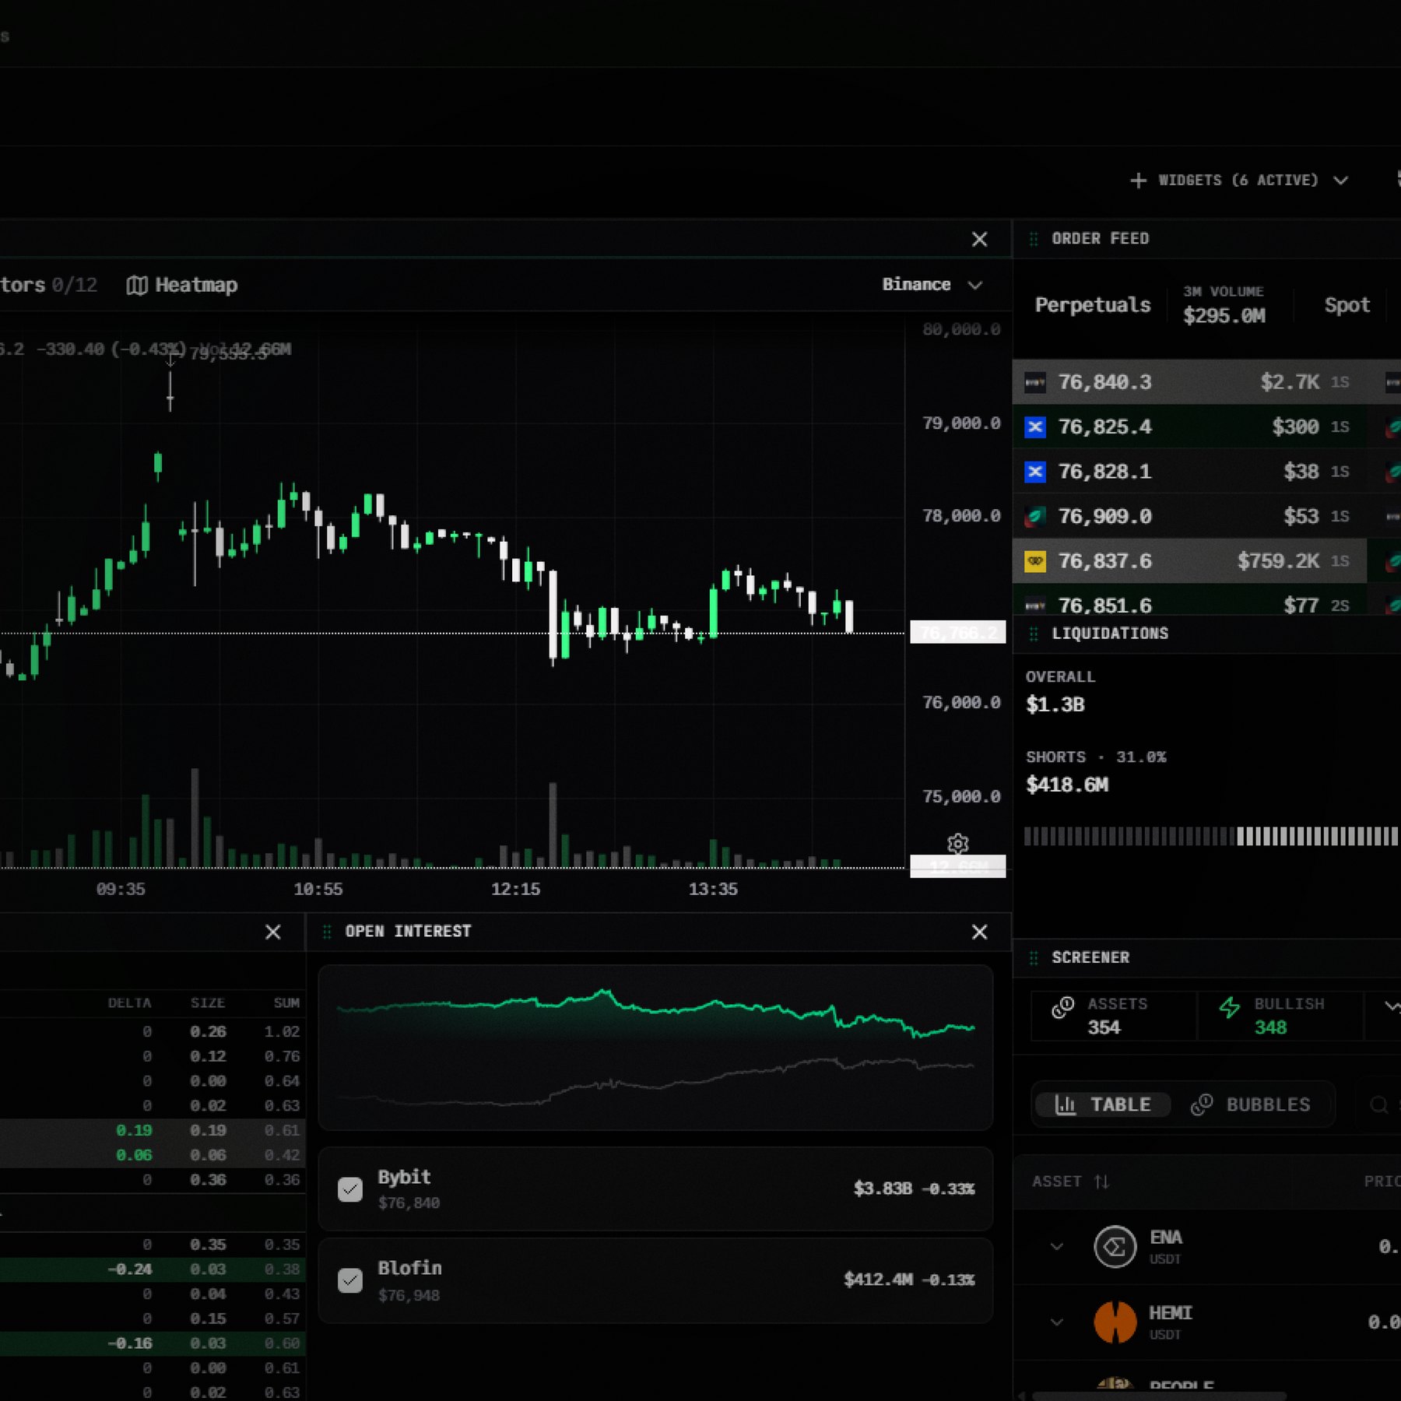1401x1401 pixels.
Task: Expand the ENA row chevron
Action: tap(1056, 1247)
